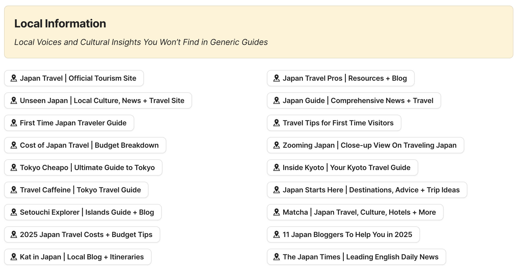Open First Time Japan Traveler Guide
The image size is (518, 269).
click(69, 123)
